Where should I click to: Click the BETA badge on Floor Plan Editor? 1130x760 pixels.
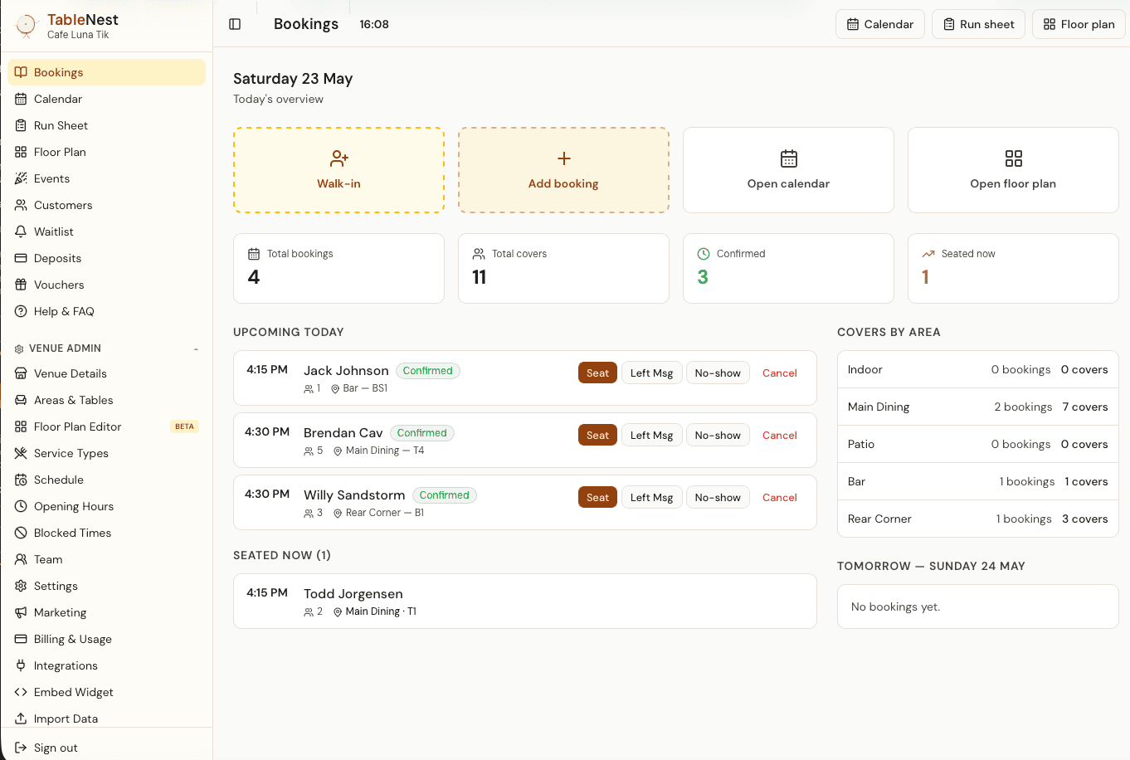[184, 426]
